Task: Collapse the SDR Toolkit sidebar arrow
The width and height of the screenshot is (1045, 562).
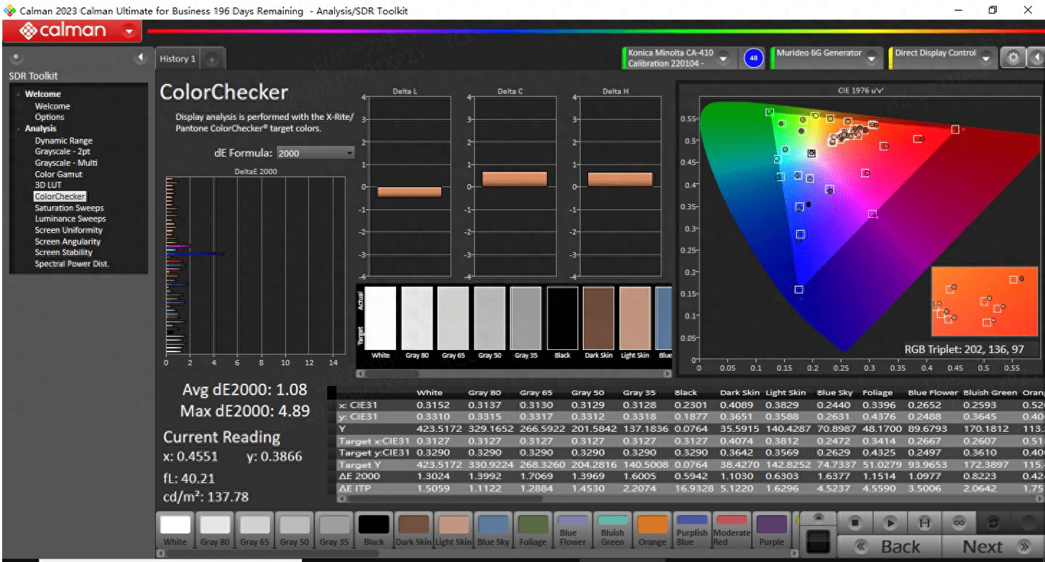Action: (x=140, y=57)
